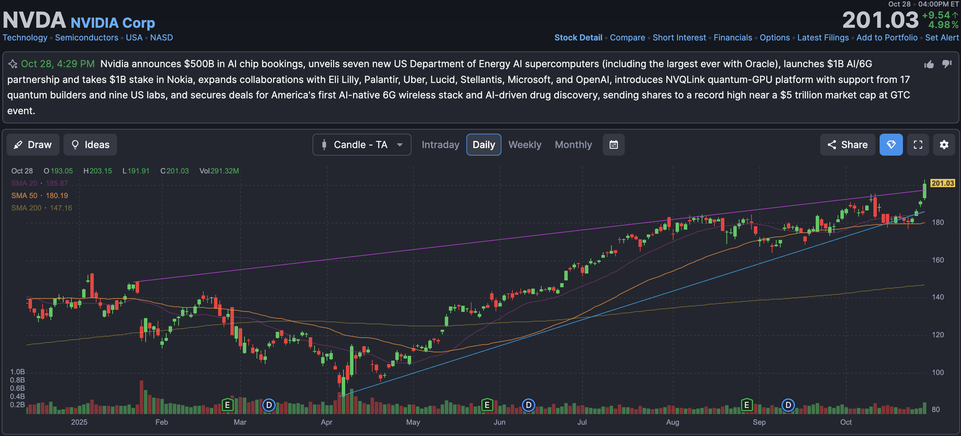Switch chart to Weekly timeframe
Image resolution: width=961 pixels, height=436 pixels.
524,144
